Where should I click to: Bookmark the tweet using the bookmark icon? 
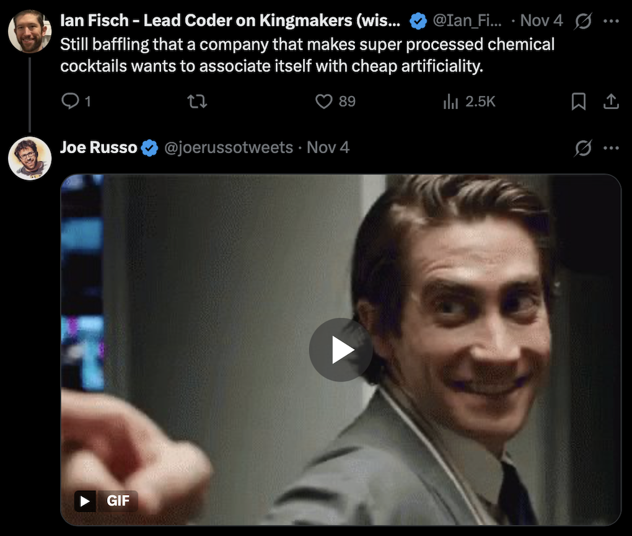[579, 101]
